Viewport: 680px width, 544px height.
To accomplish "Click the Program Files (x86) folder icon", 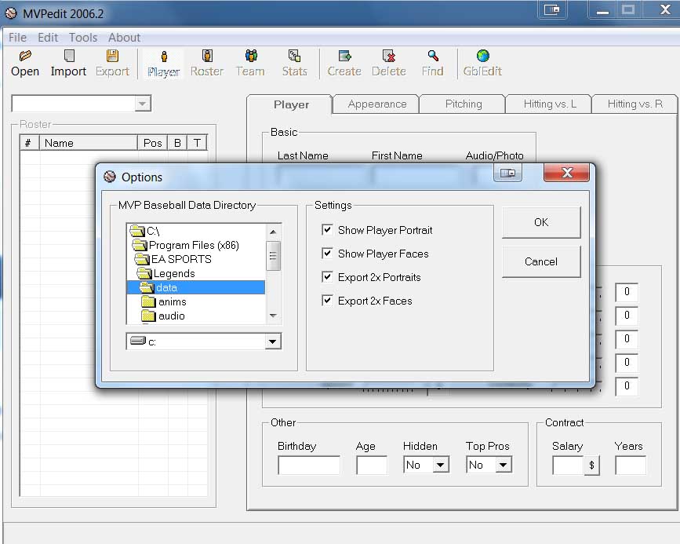I will tap(140, 245).
